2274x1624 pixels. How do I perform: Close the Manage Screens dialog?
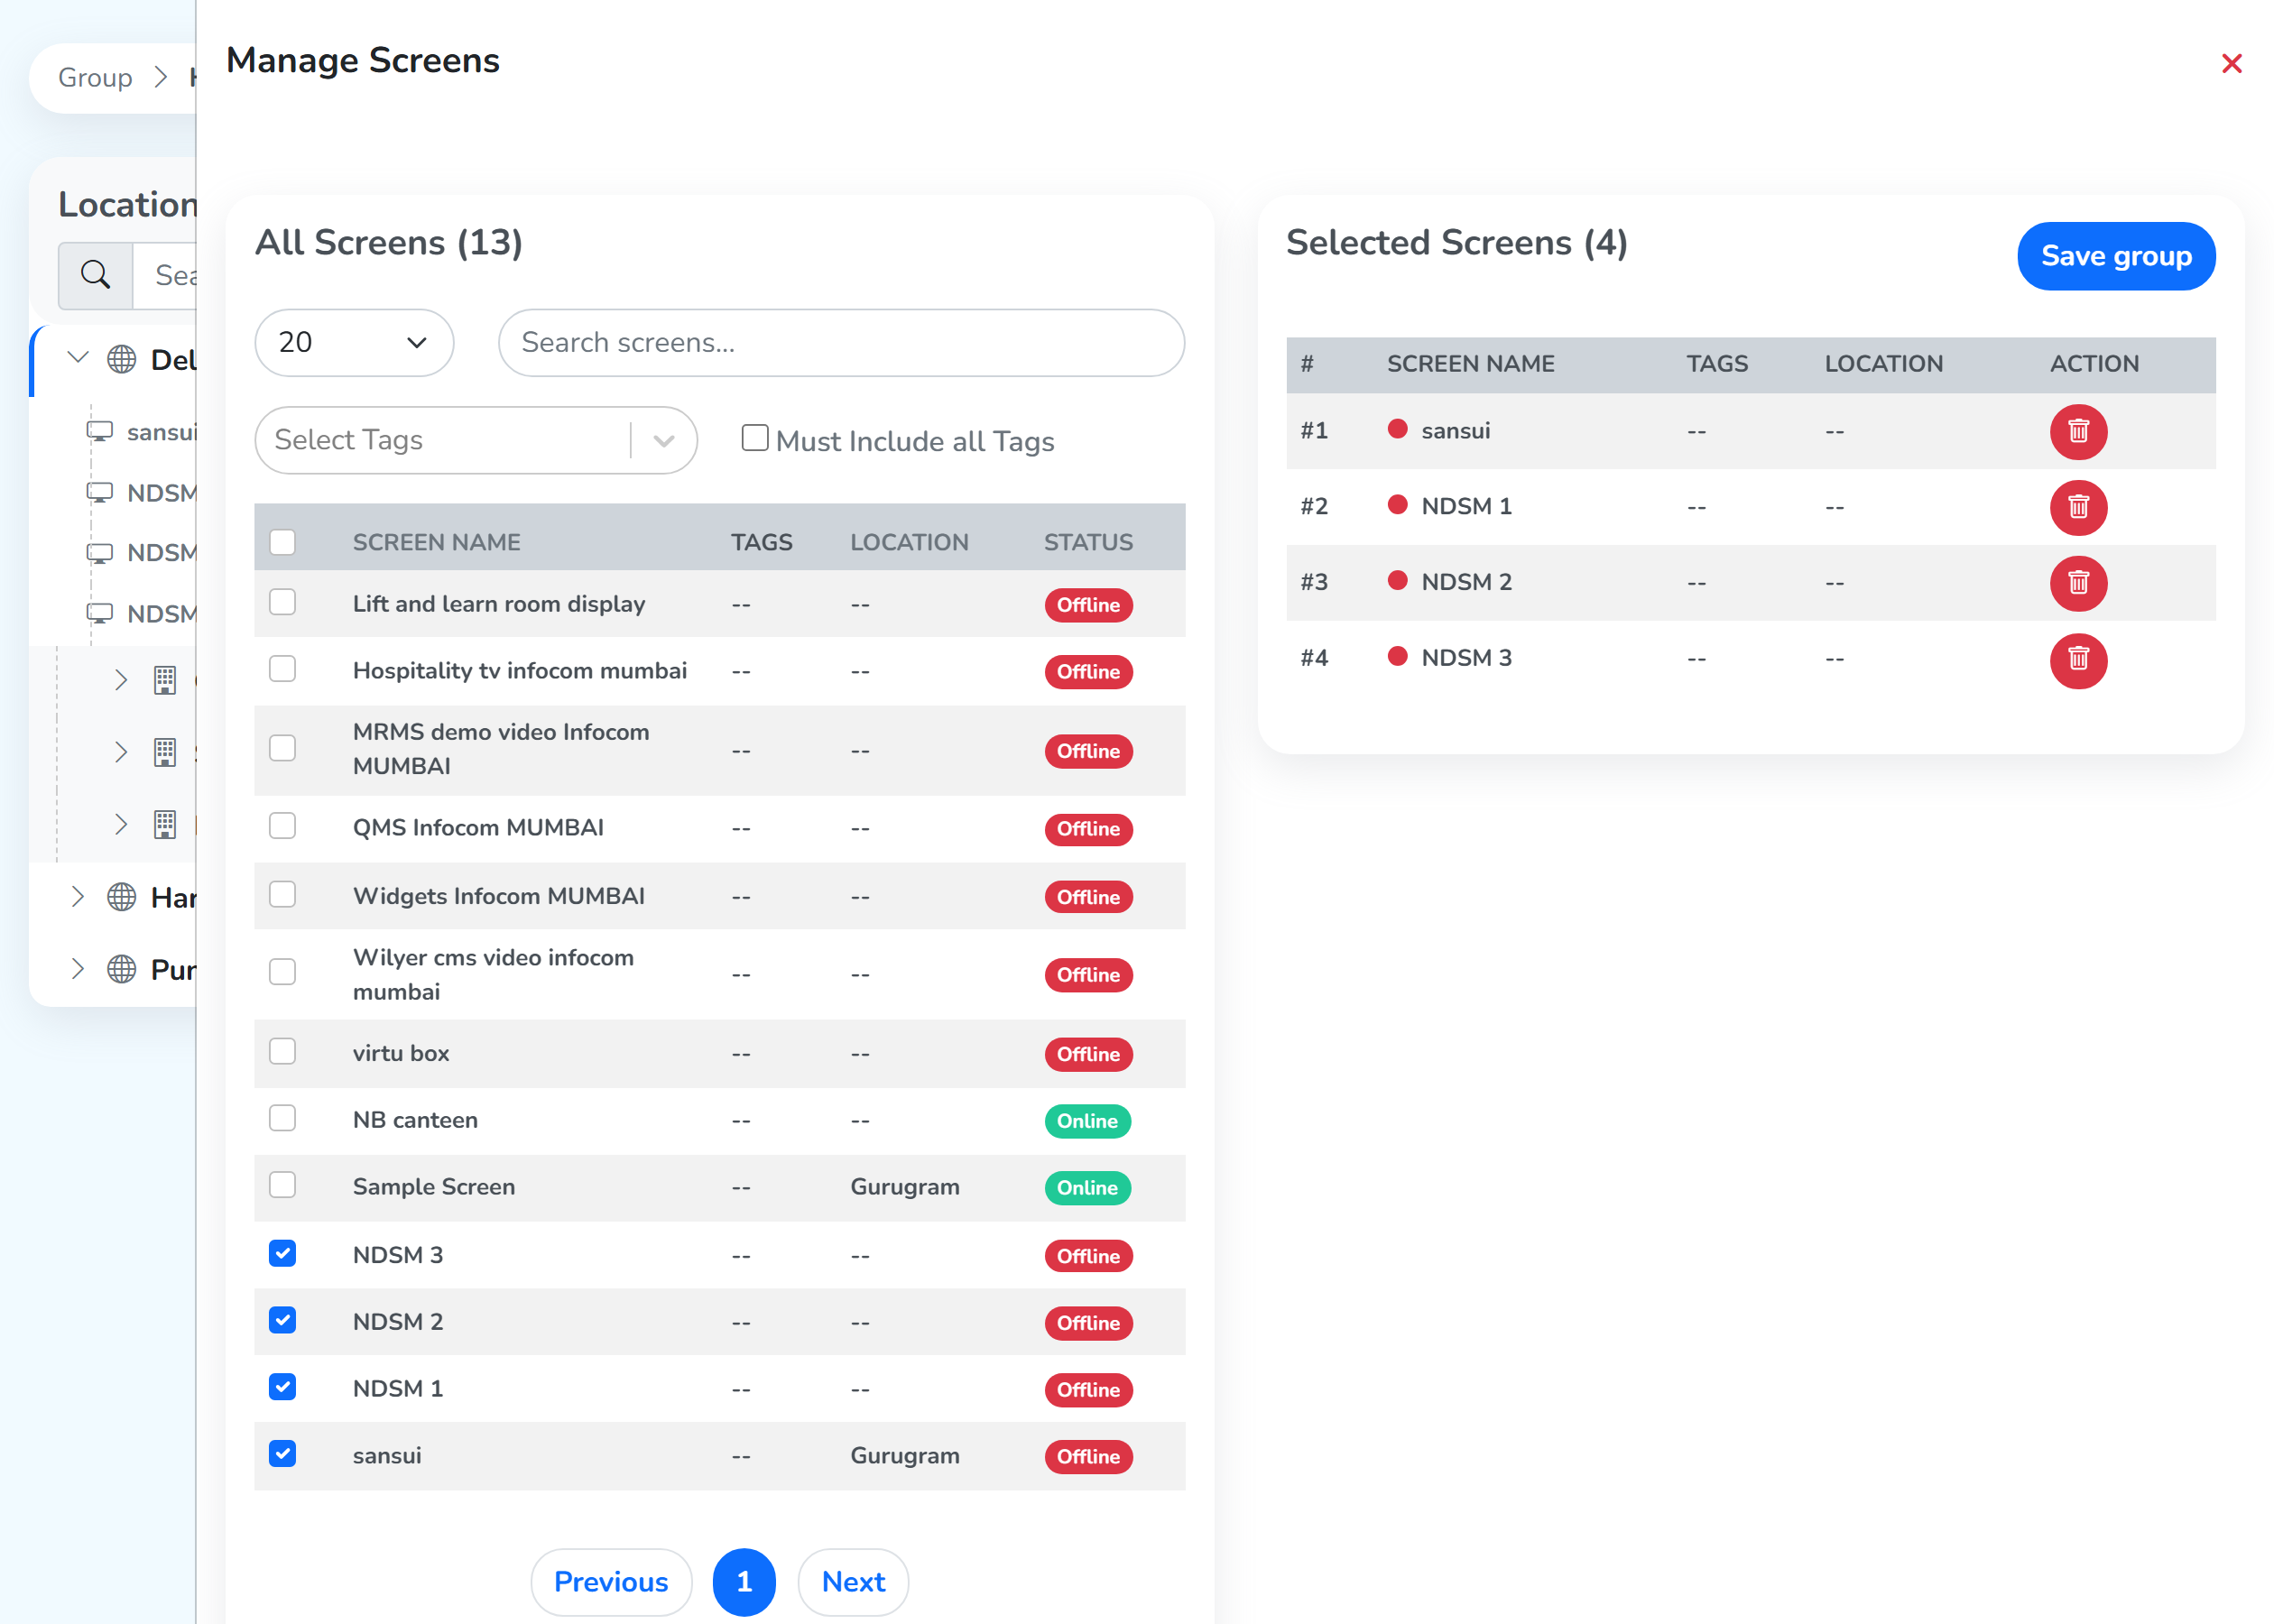pos(2231,63)
